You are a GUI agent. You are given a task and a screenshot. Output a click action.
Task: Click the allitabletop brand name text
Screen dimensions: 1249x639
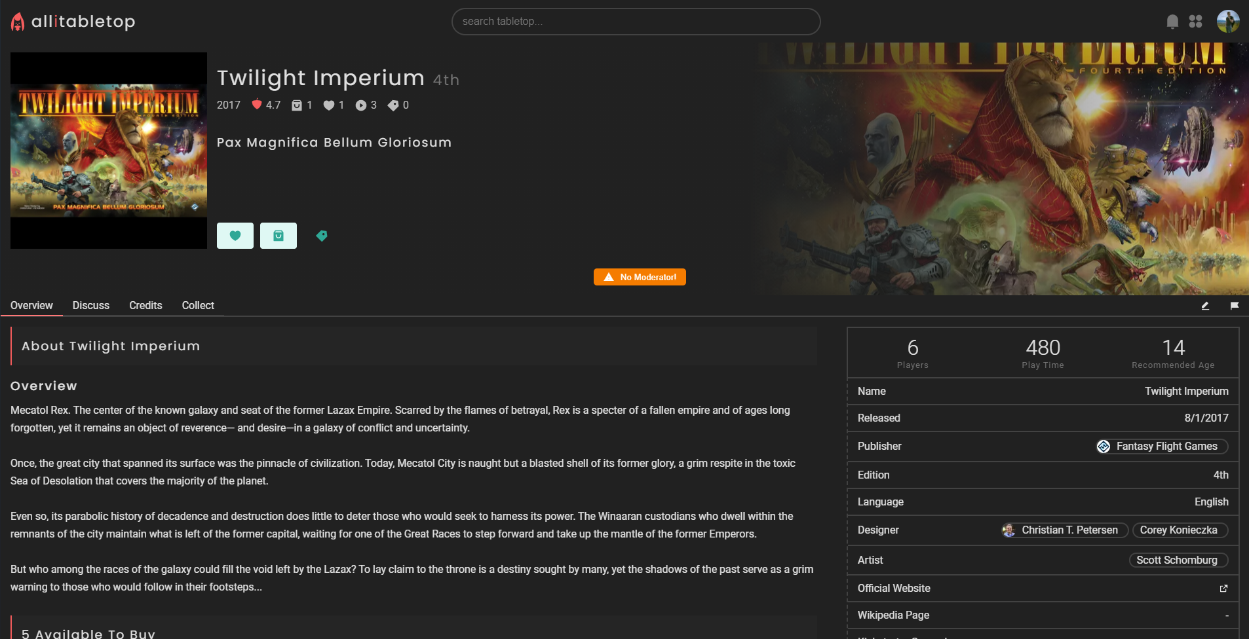point(83,22)
